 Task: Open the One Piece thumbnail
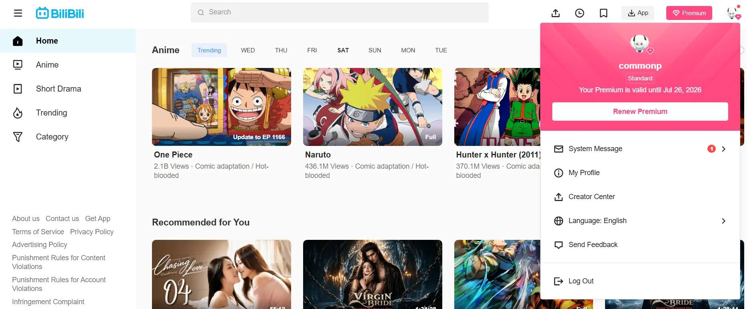click(x=222, y=107)
